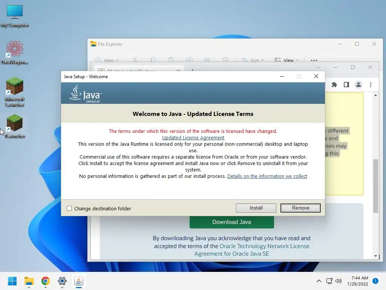
Task: Open Details on the information we collect
Action: 267,176
